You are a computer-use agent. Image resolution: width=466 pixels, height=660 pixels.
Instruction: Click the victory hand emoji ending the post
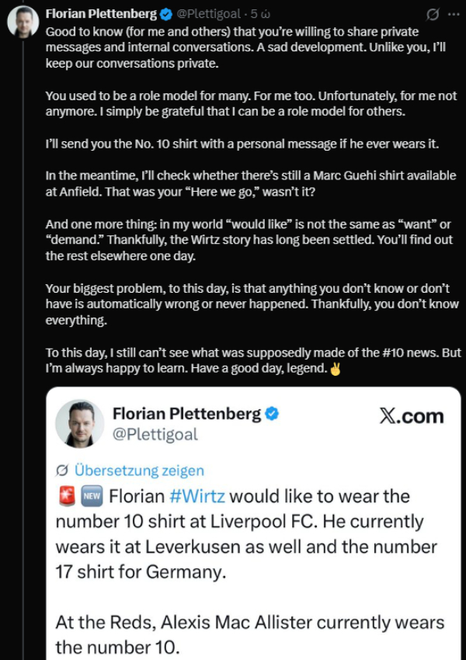click(336, 369)
